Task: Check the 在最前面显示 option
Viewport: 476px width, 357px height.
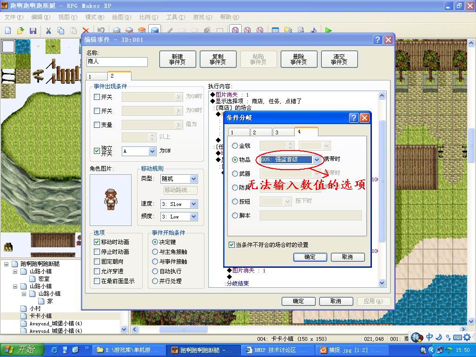Action: tap(97, 281)
